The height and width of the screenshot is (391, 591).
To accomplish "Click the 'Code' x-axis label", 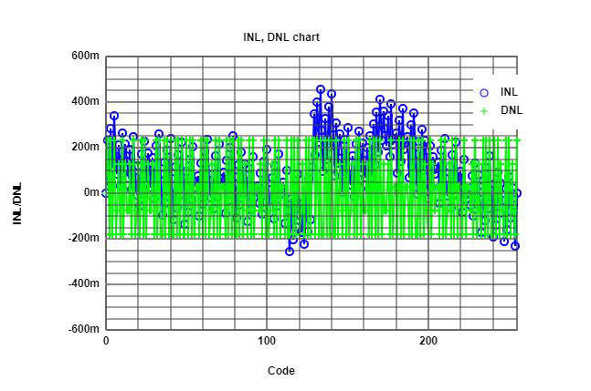I will point(280,371).
